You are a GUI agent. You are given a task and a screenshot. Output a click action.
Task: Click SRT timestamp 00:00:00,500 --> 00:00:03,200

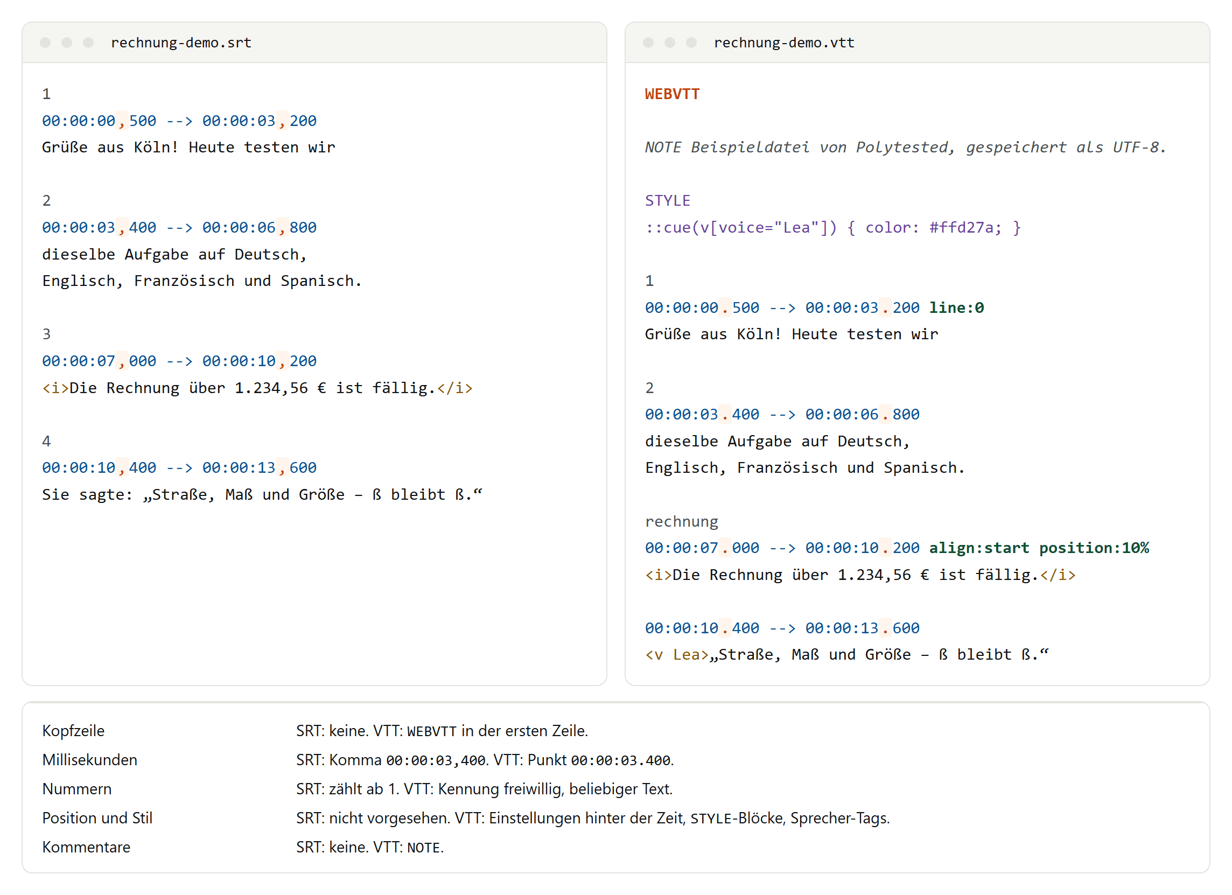tap(179, 121)
